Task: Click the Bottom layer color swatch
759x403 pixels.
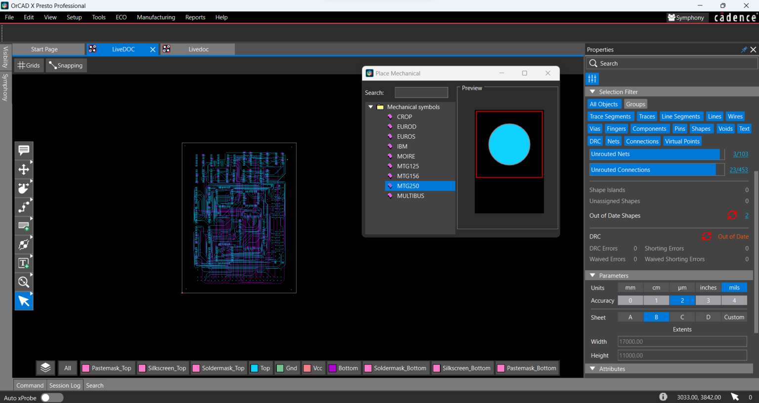Action: click(x=333, y=368)
